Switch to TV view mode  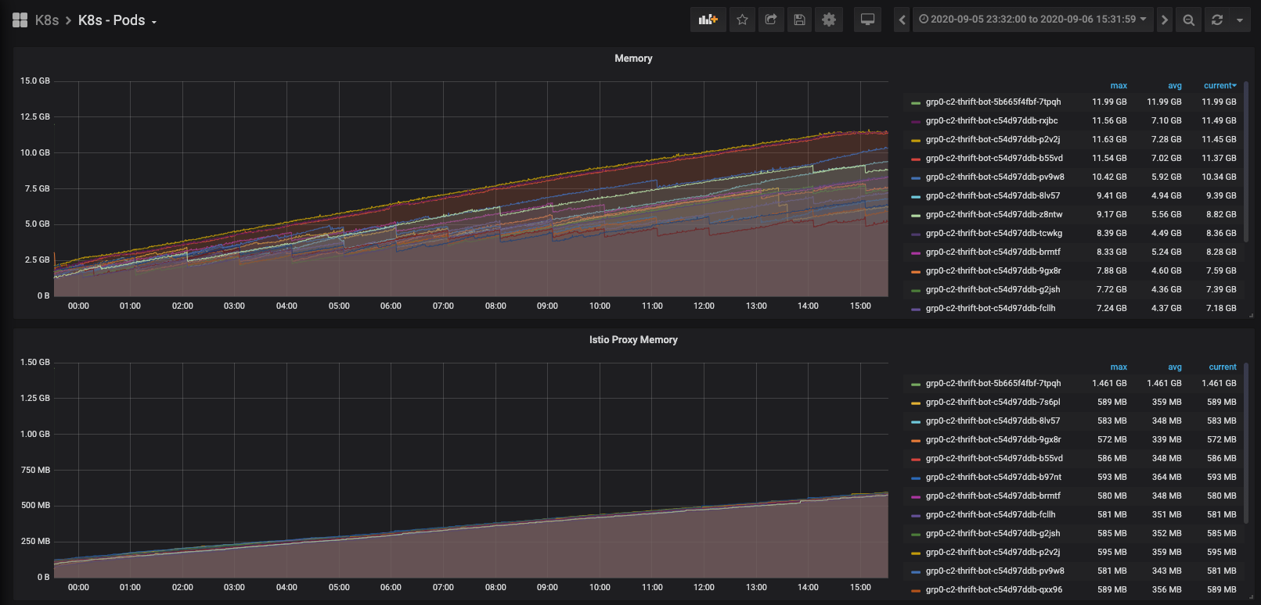(x=867, y=20)
